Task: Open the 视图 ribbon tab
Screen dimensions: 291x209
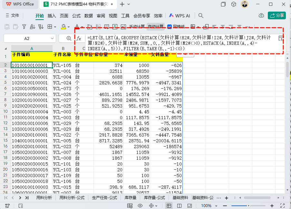Action: 113,16
